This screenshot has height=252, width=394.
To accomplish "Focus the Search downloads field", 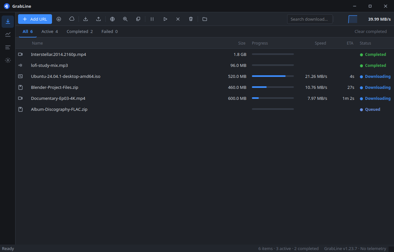I will coord(310,19).
